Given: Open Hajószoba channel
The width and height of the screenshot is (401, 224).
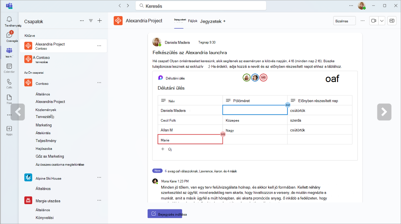Looking at the screenshot, I should click(44, 149).
